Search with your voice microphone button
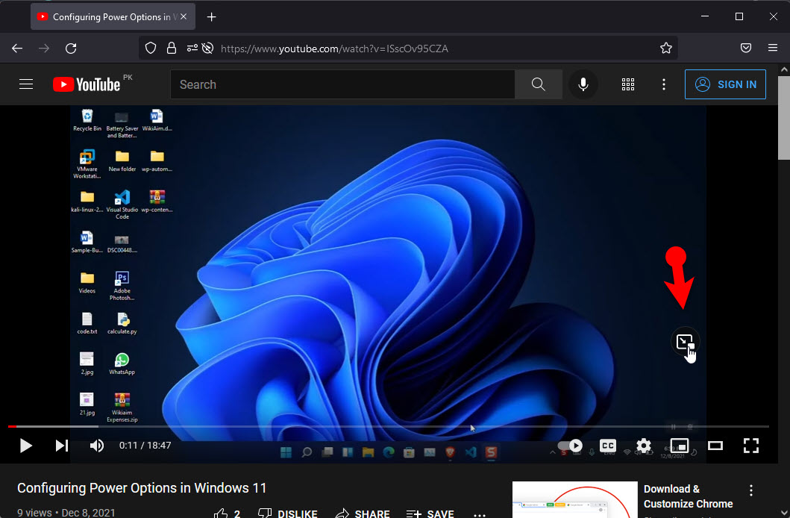This screenshot has width=790, height=518. (x=583, y=84)
